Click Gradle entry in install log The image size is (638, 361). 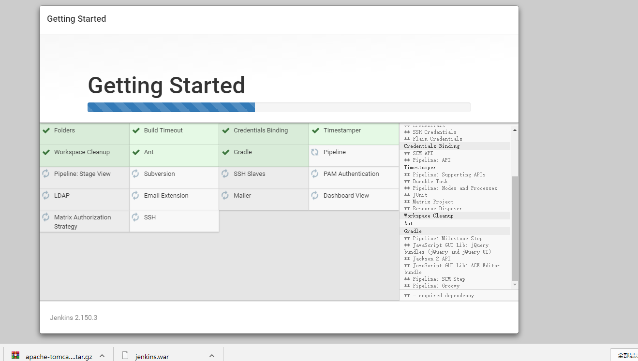(413, 231)
